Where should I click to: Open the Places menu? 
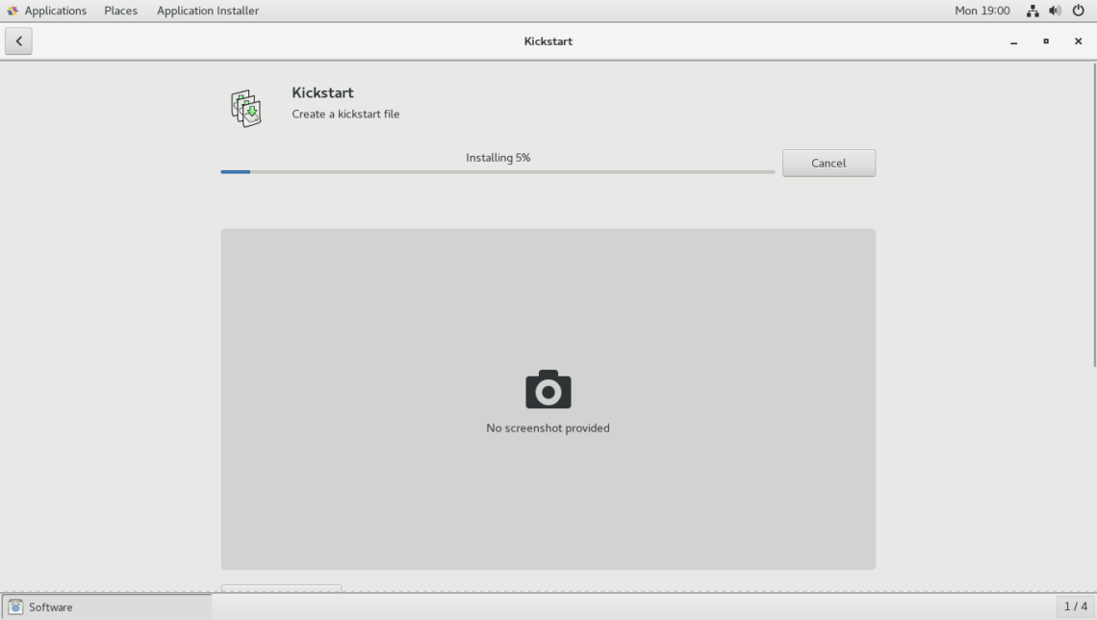coord(120,11)
